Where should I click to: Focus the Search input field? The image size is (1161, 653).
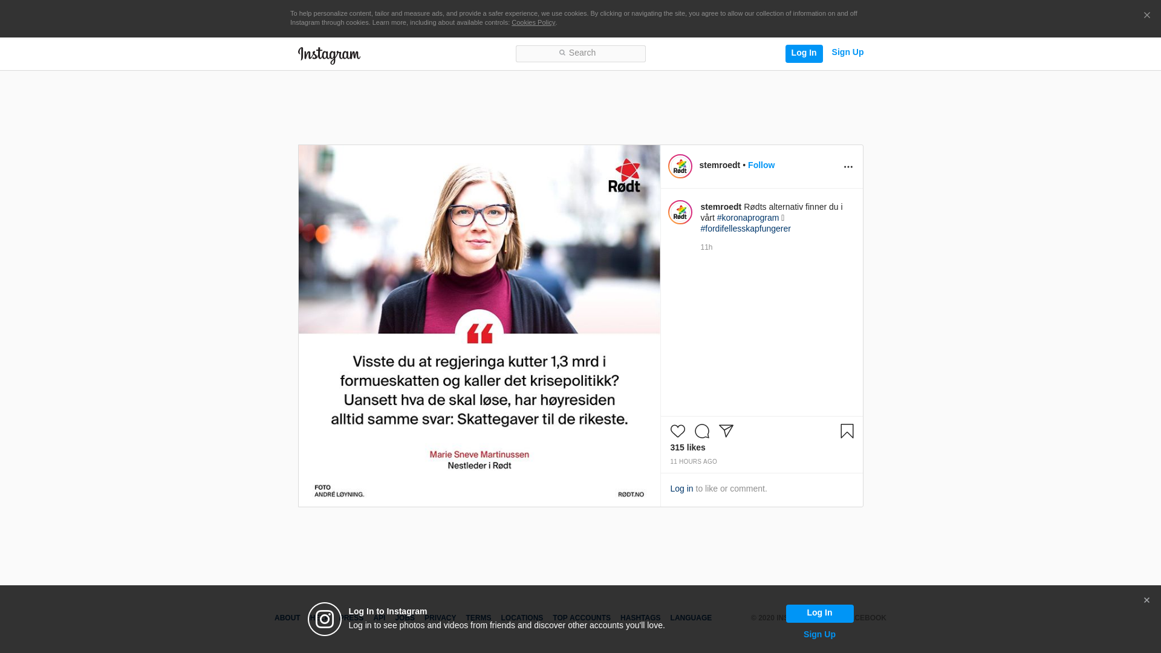click(580, 53)
